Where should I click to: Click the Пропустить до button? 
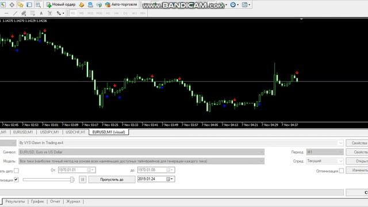(x=112, y=179)
